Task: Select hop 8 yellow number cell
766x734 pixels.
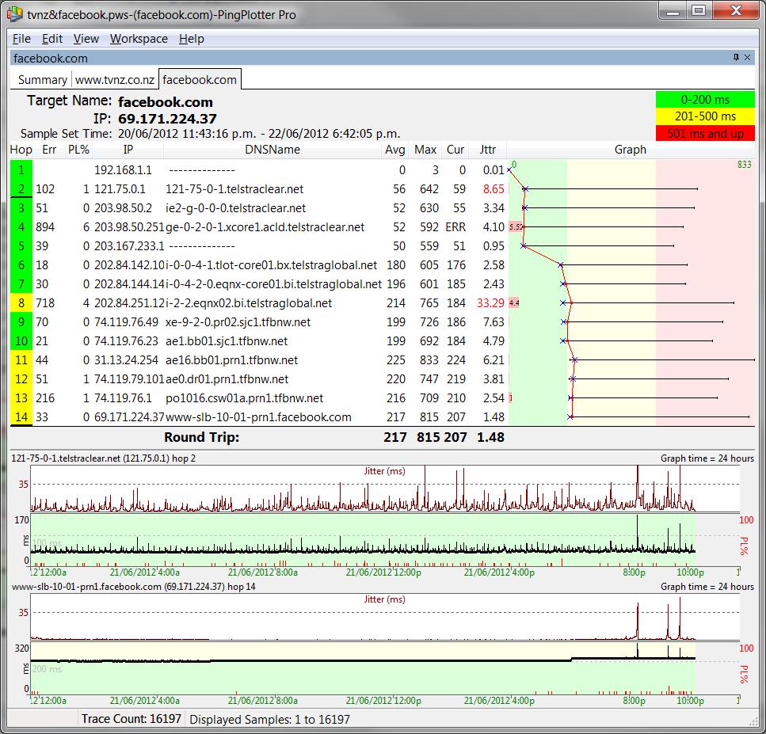Action: [21, 302]
